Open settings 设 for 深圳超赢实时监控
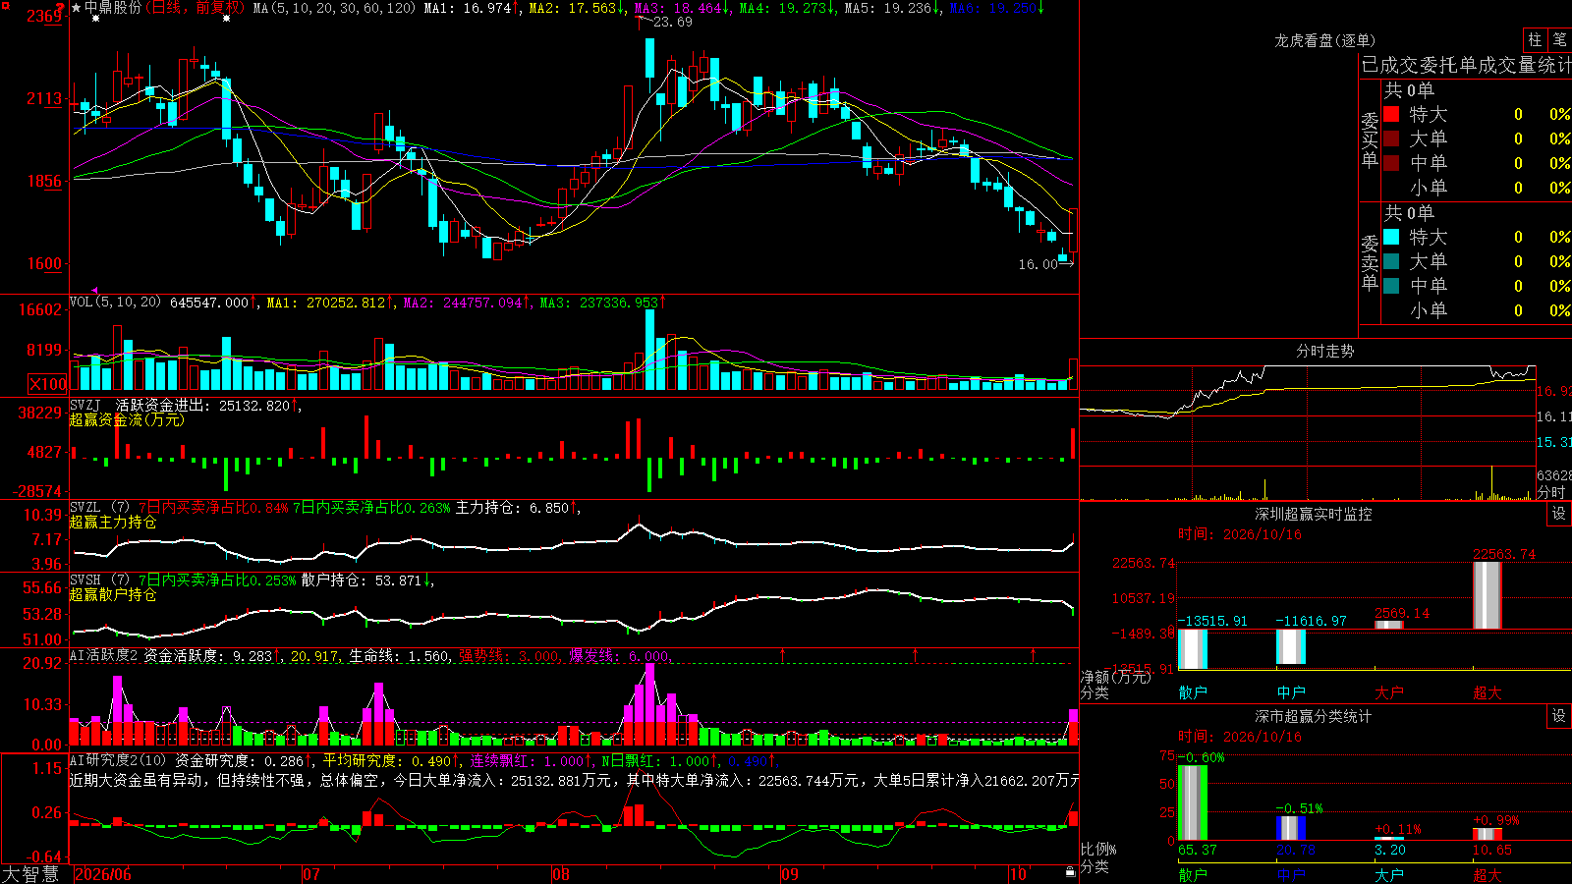 [1559, 514]
